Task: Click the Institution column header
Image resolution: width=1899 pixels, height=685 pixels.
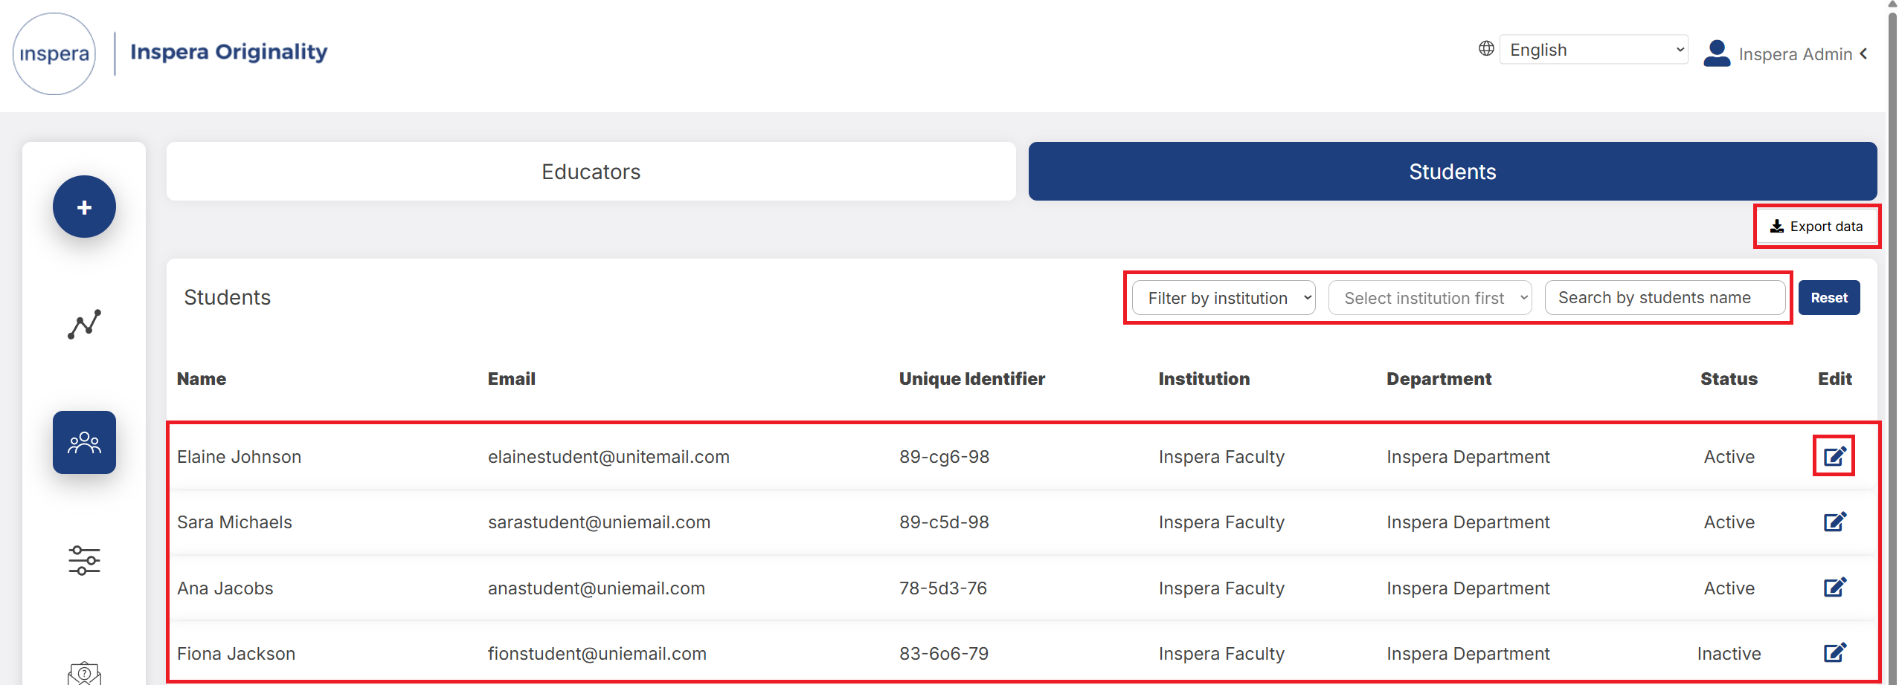Action: [1204, 379]
